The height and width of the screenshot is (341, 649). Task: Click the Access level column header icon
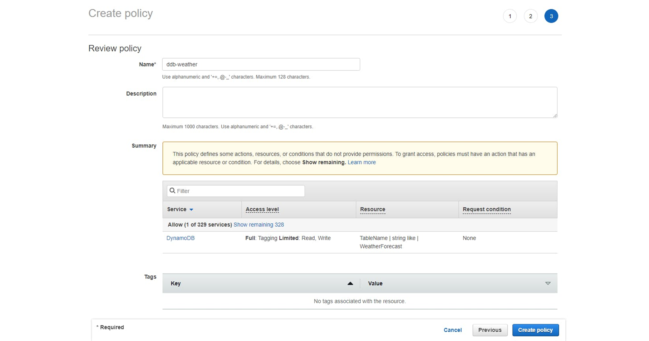262,209
